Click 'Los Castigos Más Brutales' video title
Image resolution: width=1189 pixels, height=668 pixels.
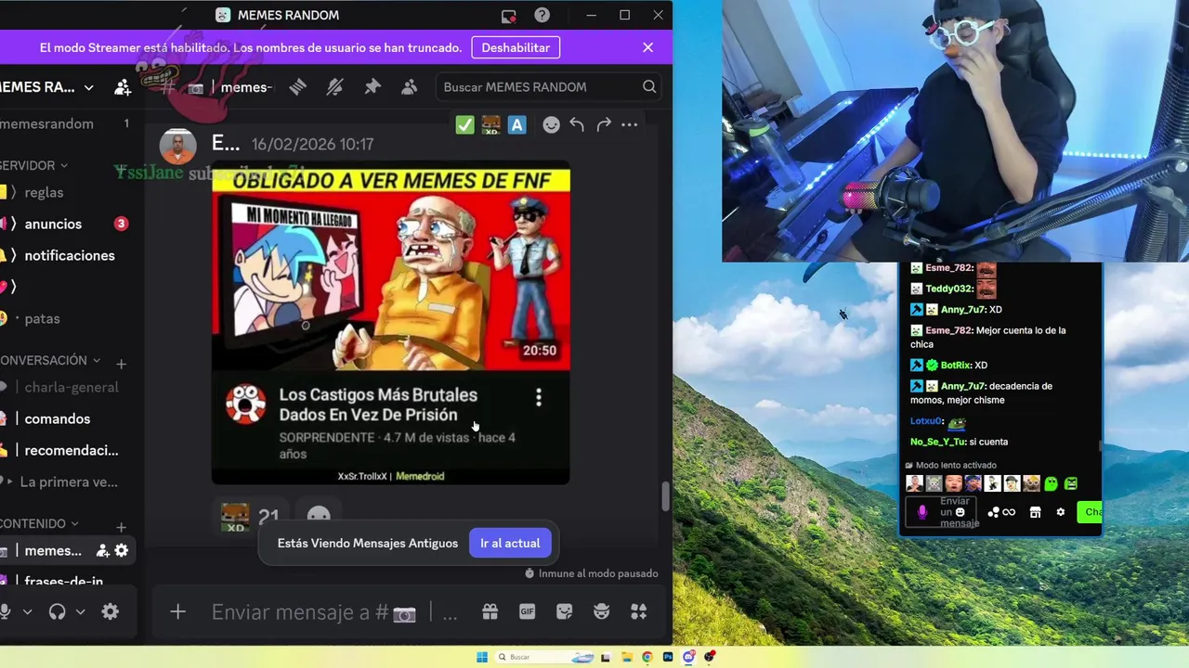click(x=378, y=405)
